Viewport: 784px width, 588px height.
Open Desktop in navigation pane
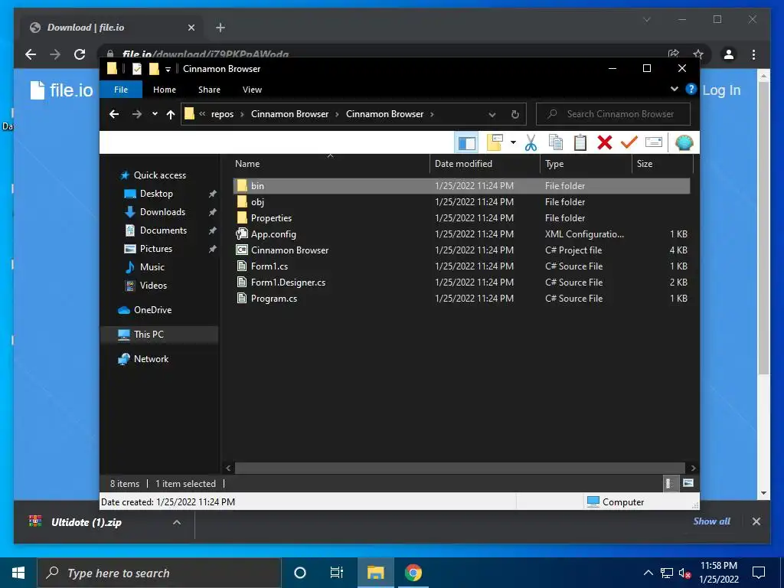tap(156, 194)
